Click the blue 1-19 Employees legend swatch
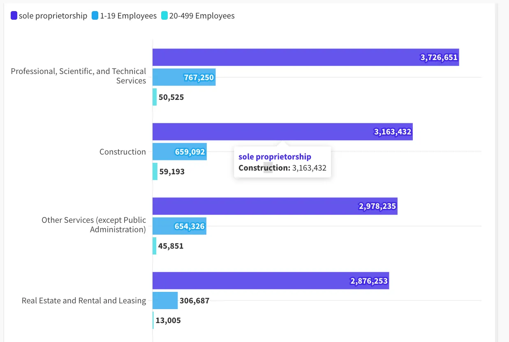509x342 pixels. tap(95, 16)
